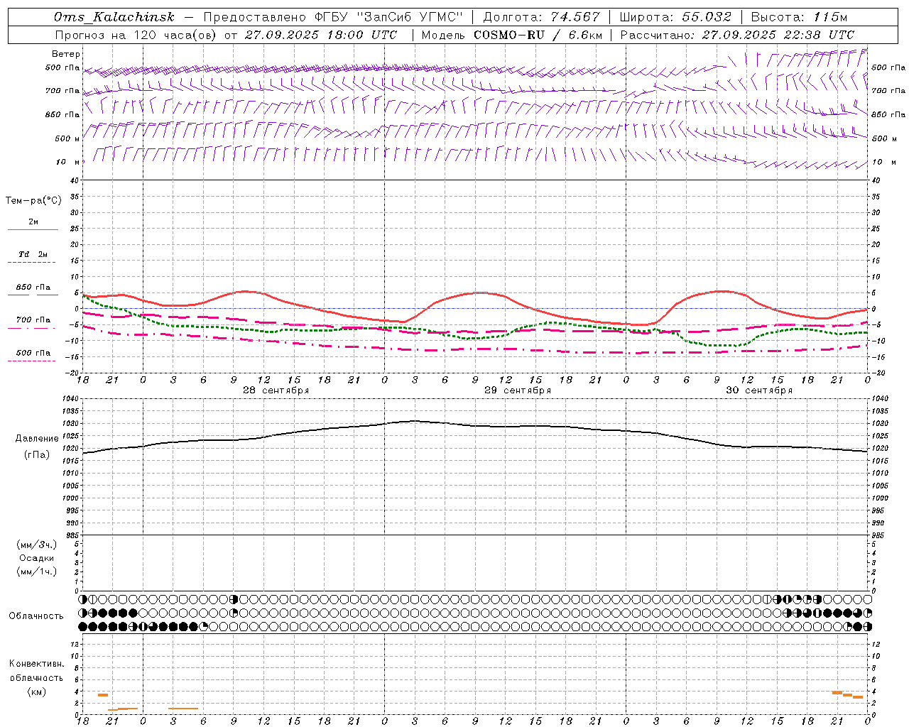Click the ЗапСиб УГМС provider text

pyautogui.click(x=410, y=17)
